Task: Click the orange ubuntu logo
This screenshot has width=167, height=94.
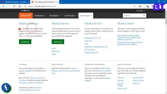Action: [x=26, y=15]
